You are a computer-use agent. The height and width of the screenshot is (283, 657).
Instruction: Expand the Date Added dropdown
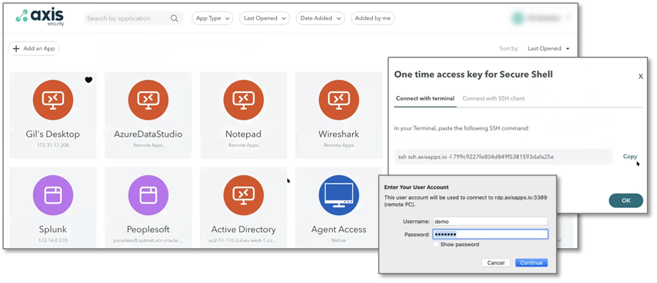tap(320, 18)
